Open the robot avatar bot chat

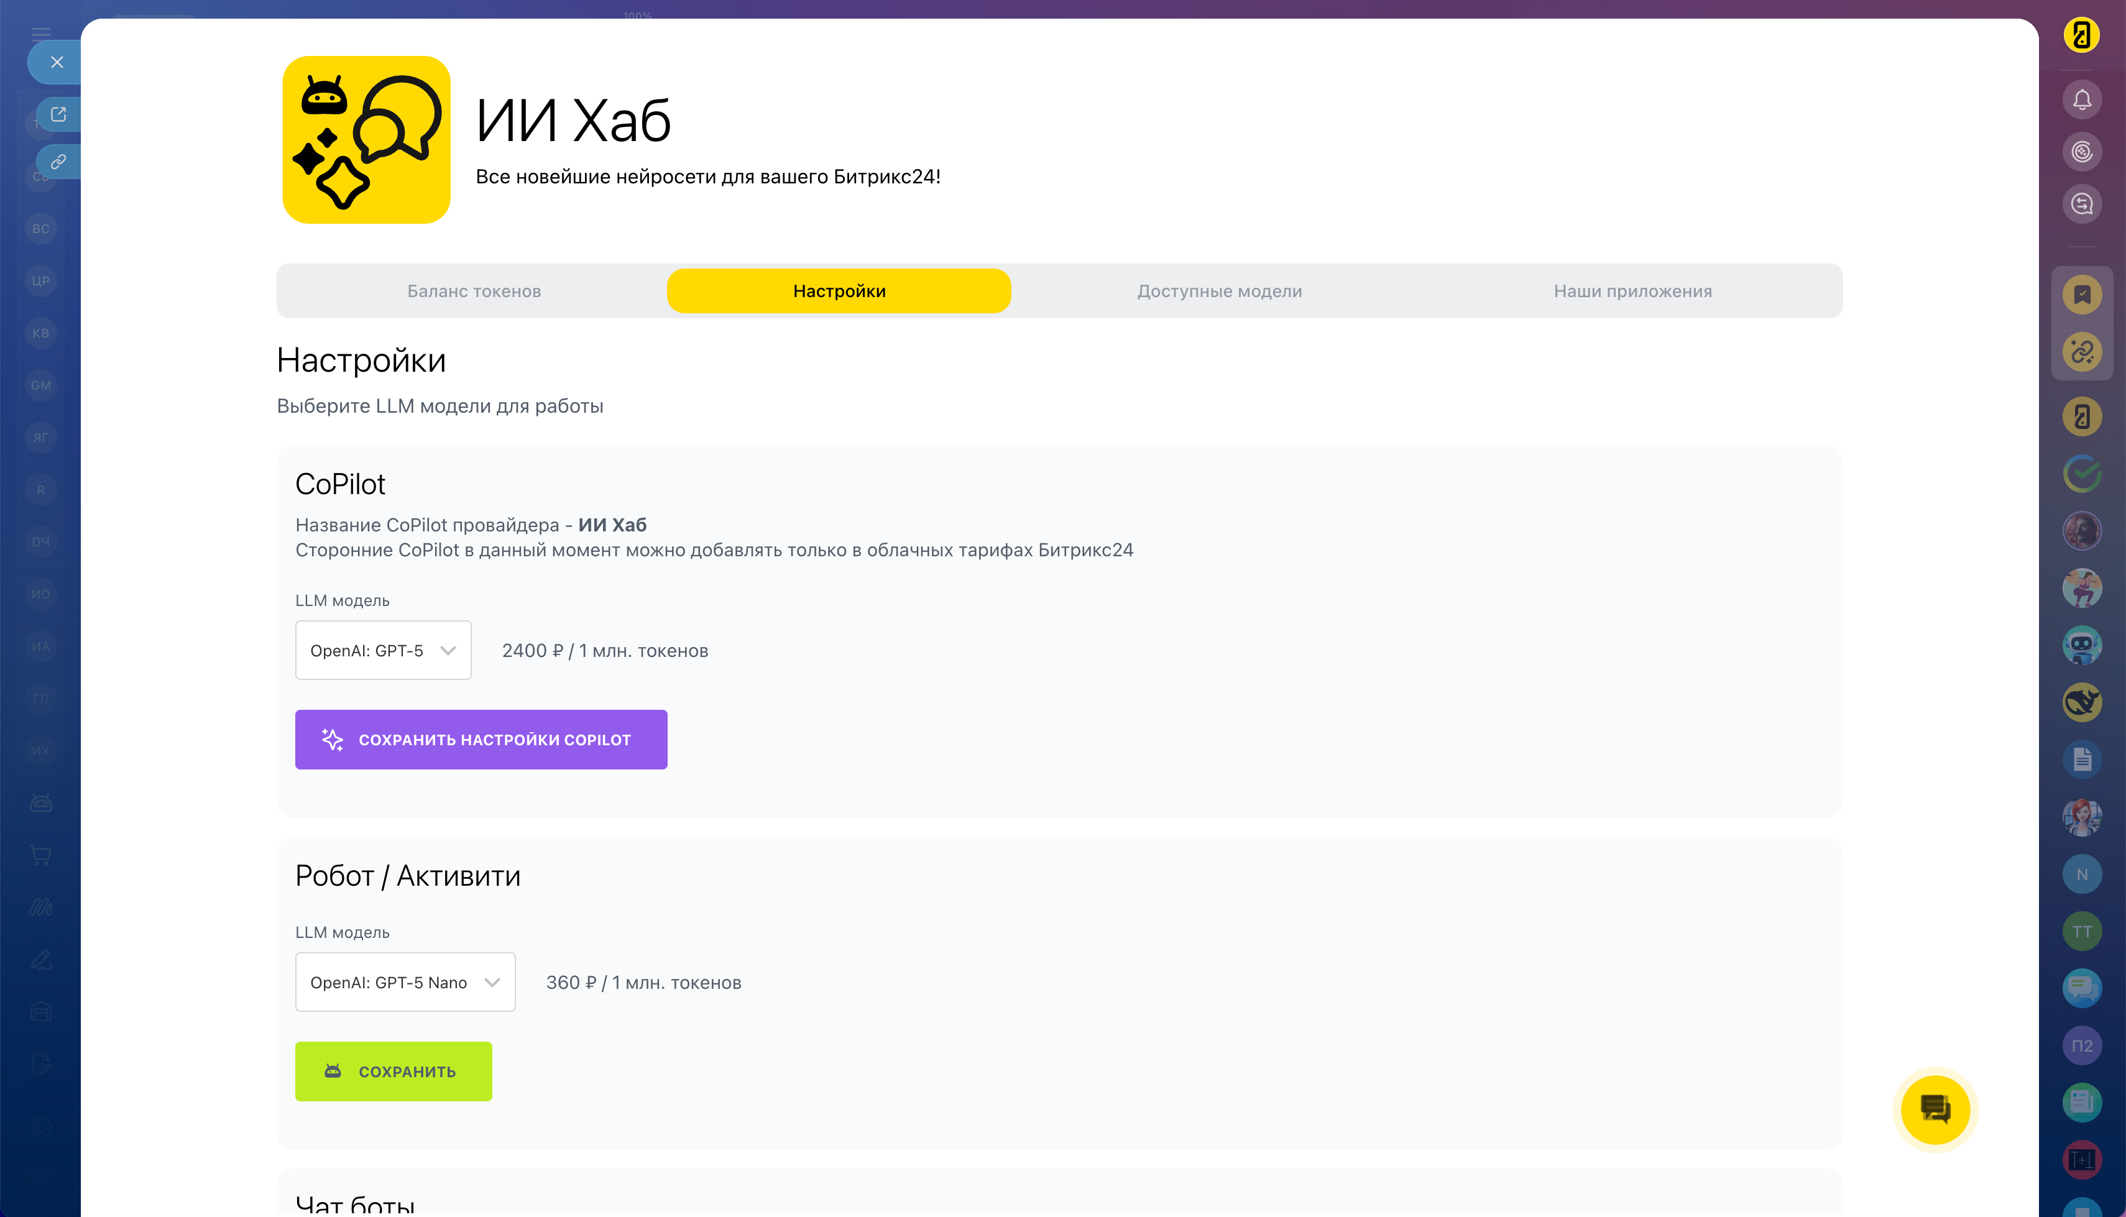coord(2082,645)
